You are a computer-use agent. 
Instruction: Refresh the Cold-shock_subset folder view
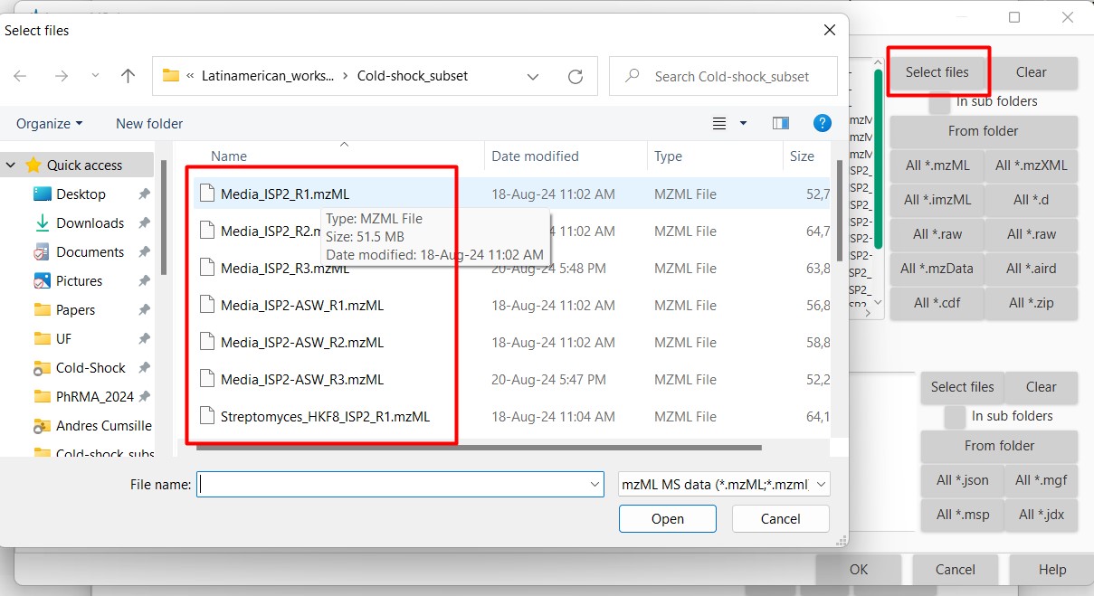576,76
